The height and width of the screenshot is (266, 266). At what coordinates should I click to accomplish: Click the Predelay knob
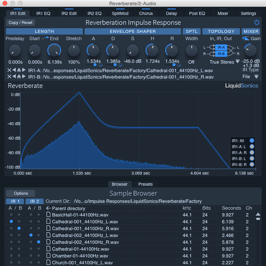(15, 51)
